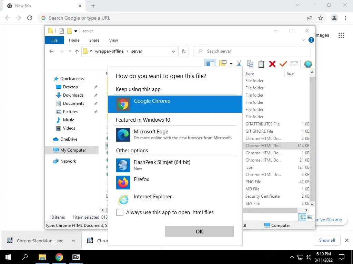Click the Chrome address bar
Image resolution: width=353 pixels, height=264 pixels.
173,18
